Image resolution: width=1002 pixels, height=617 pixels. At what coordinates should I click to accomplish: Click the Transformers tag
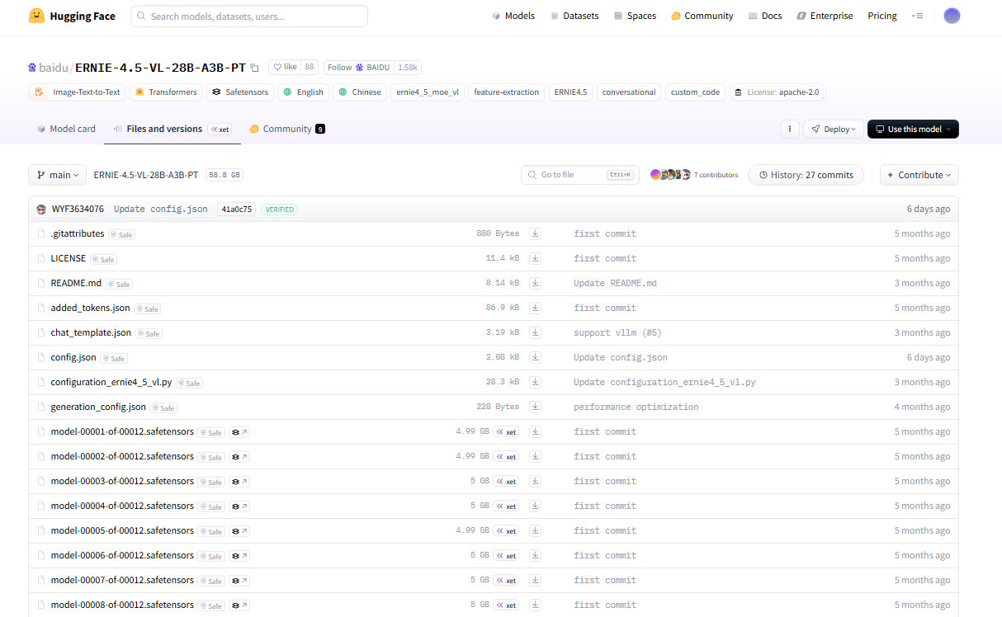point(166,92)
